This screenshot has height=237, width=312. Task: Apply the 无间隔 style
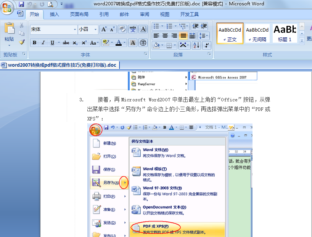257,34
